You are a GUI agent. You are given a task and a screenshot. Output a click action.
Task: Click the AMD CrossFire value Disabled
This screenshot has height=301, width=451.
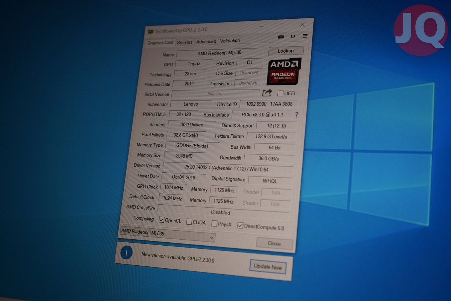coord(223,212)
